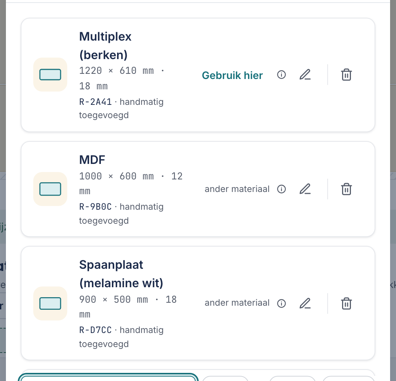396x381 pixels.
Task: Select the MDF panel thumbnail
Action: 50,189
